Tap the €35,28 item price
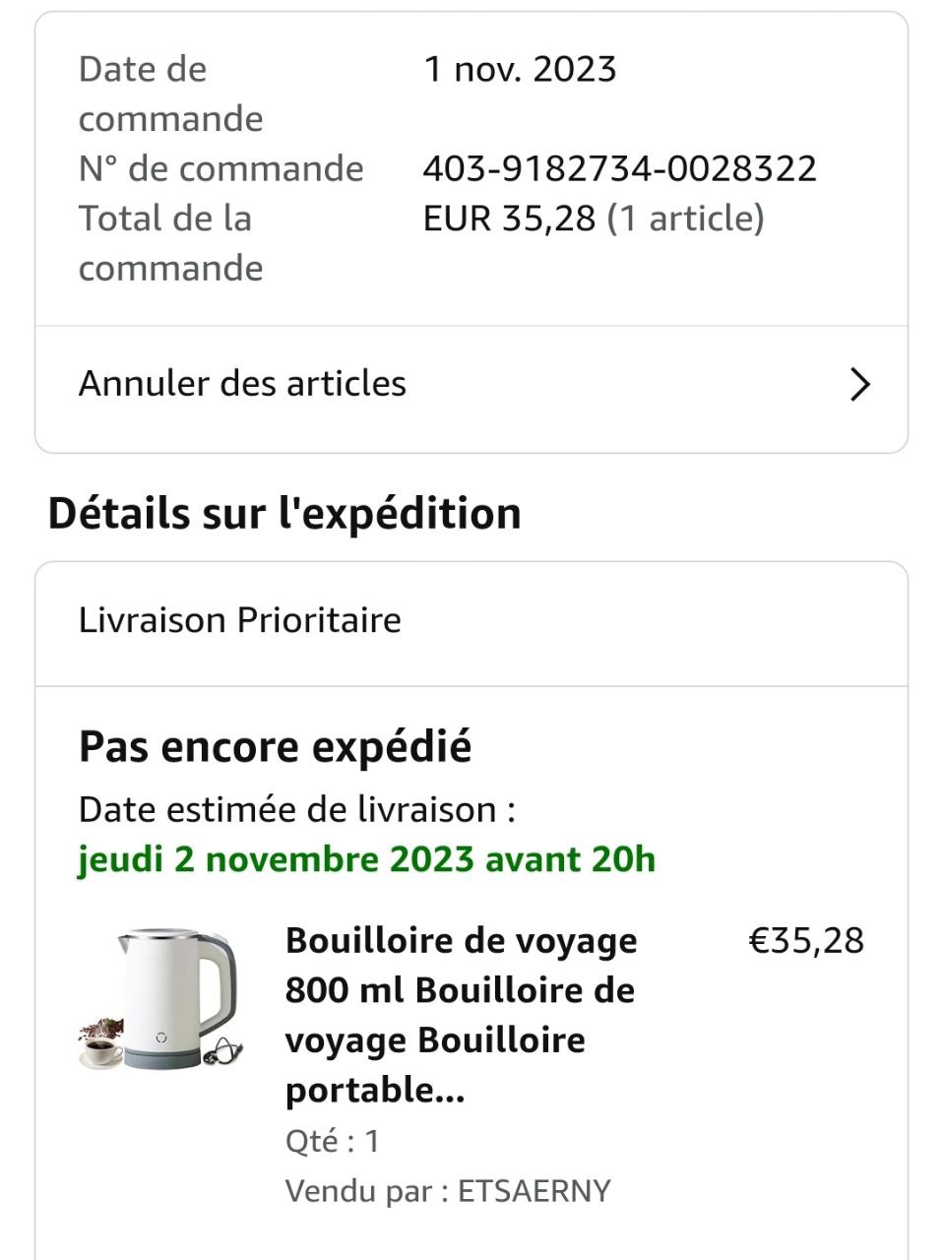The height and width of the screenshot is (1260, 943). pyautogui.click(x=806, y=940)
